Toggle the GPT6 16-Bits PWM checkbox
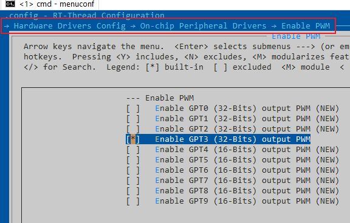The width and height of the screenshot is (350, 223). [133, 170]
